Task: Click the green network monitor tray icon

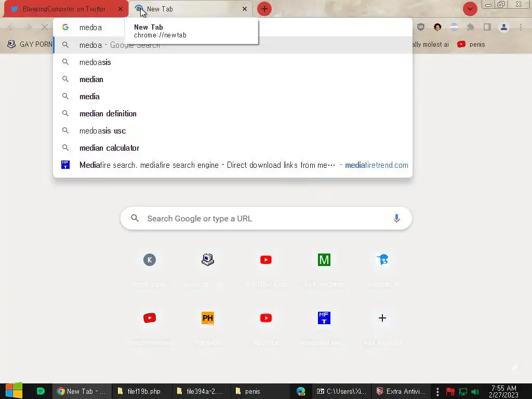Action: [x=463, y=392]
